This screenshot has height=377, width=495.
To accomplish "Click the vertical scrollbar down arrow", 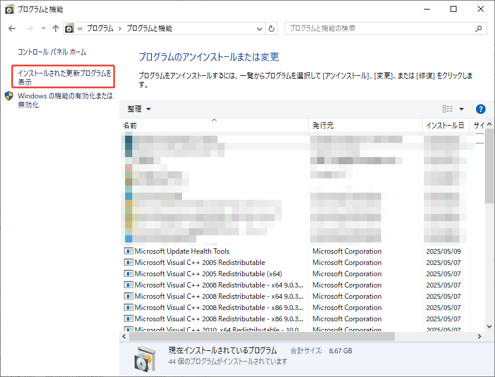I will click(489, 327).
